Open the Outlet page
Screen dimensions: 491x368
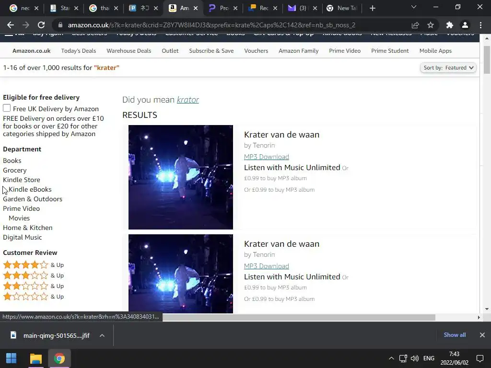[x=170, y=51]
